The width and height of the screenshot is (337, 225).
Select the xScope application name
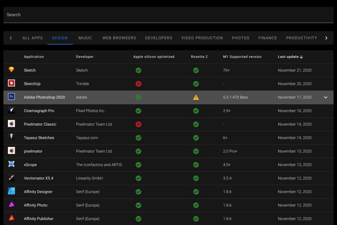(30, 165)
